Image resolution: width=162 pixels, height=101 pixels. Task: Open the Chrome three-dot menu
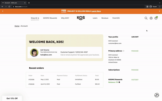(160, 6)
